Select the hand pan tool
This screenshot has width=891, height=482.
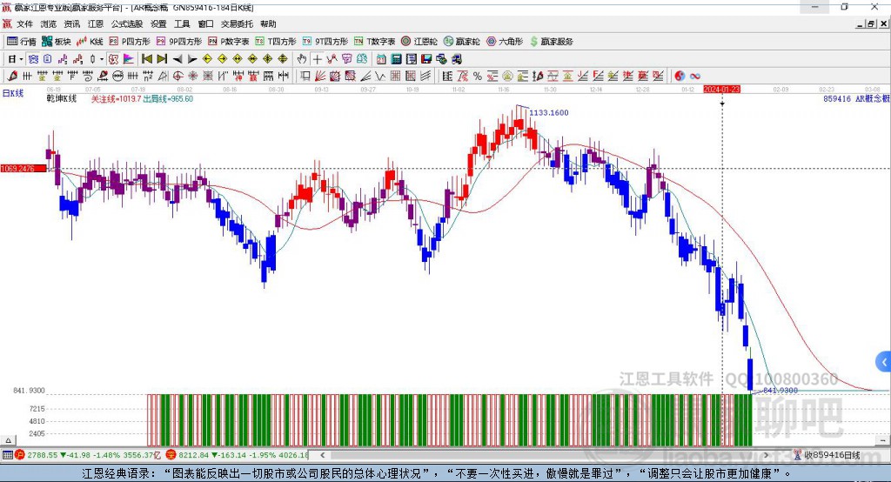coord(302,59)
